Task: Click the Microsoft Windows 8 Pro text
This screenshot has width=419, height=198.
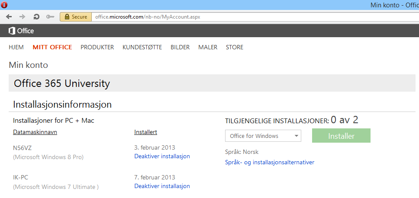Action: click(48, 157)
